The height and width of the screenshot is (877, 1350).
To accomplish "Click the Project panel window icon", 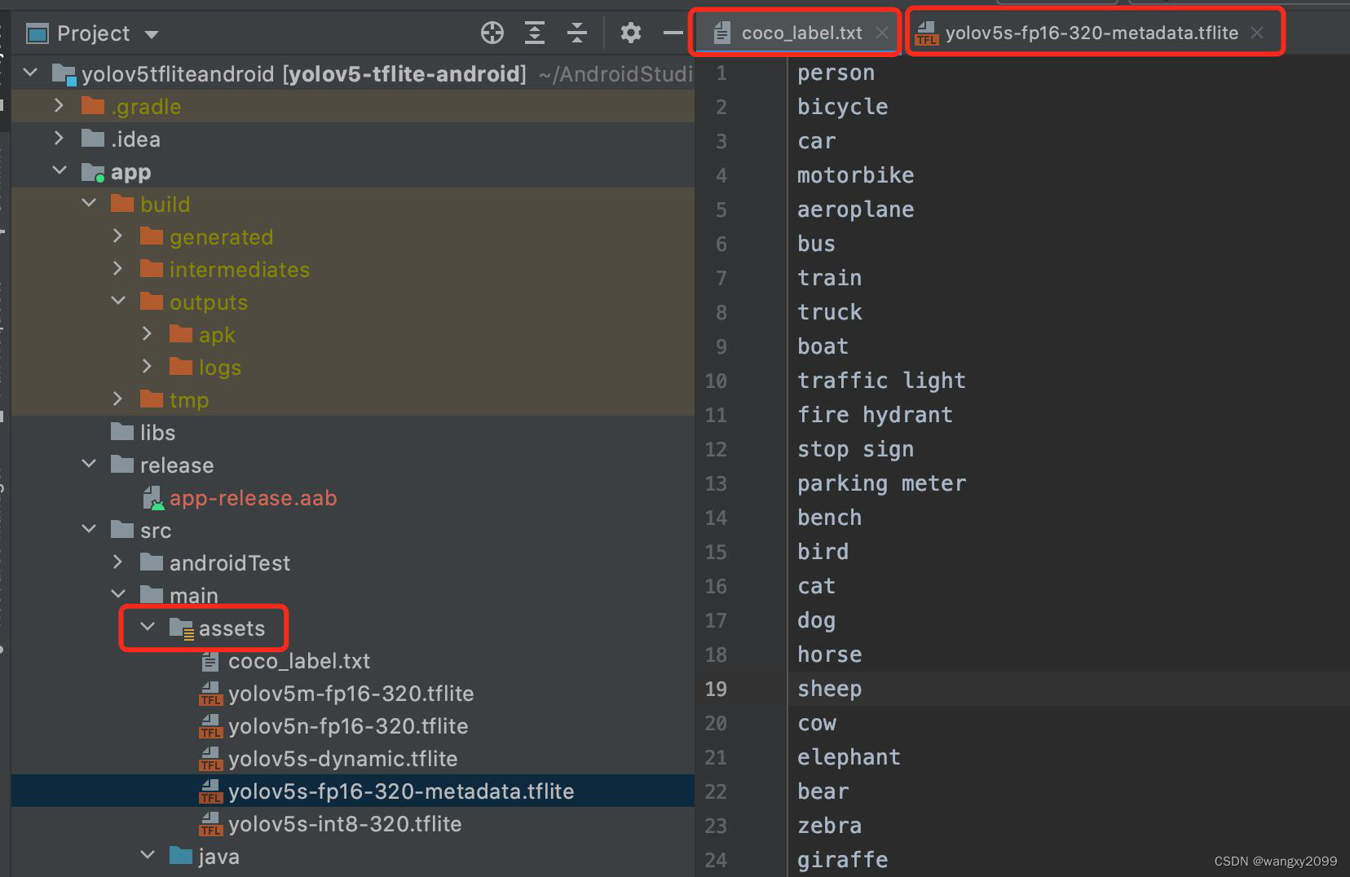I will pos(37,33).
